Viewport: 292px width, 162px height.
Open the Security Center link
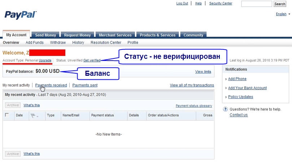tap(221, 3)
